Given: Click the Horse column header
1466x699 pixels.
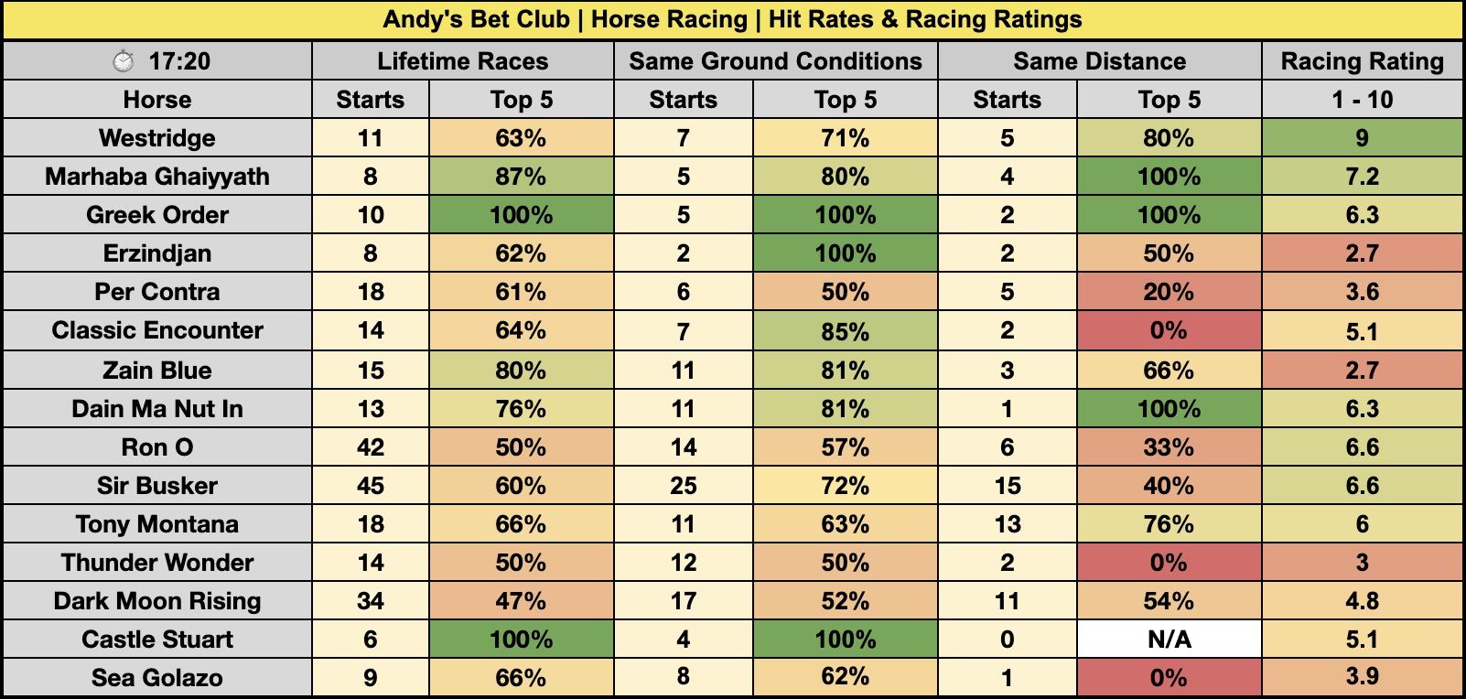Looking at the screenshot, I should tap(157, 100).
